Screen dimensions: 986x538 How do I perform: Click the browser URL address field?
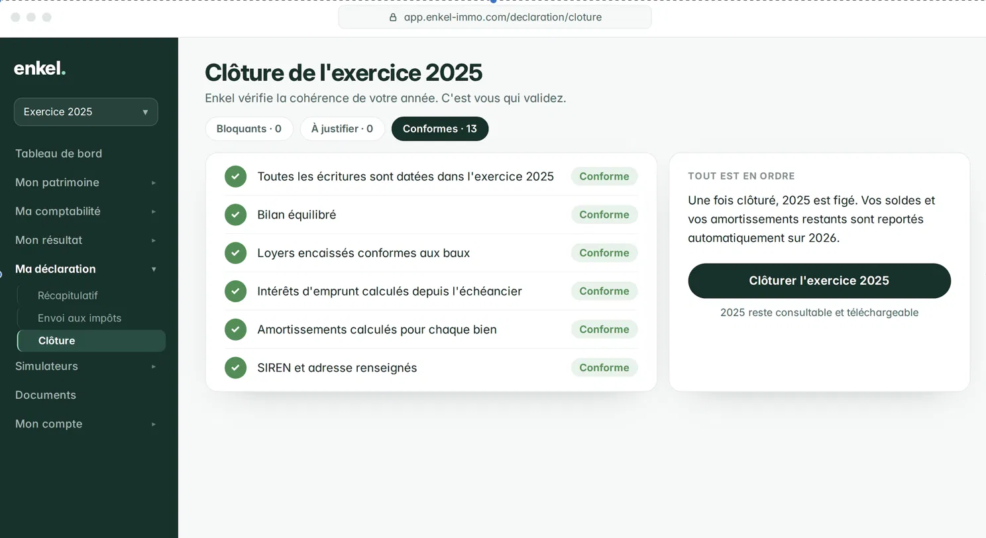pos(495,17)
